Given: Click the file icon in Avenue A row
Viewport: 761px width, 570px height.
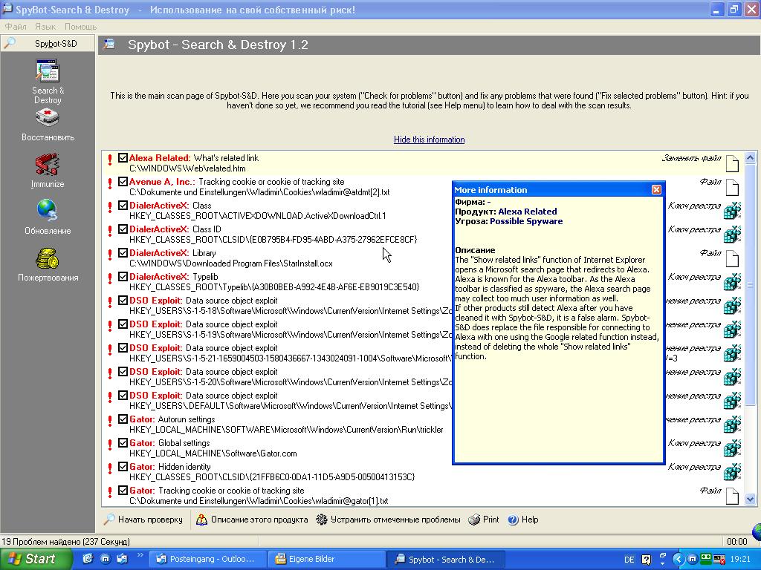Looking at the screenshot, I should [732, 187].
